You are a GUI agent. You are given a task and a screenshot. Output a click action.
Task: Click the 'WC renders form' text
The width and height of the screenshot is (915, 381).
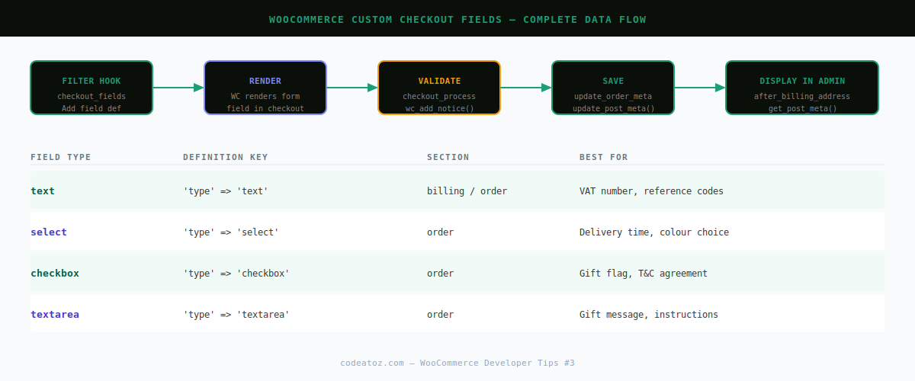coord(265,96)
